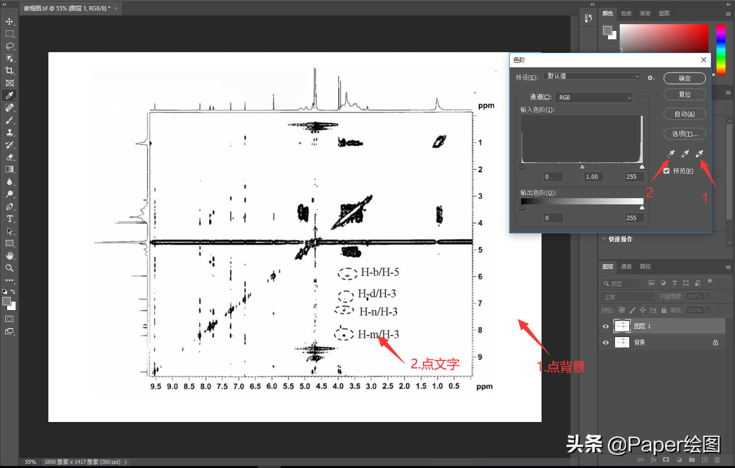Click the input midtone gray slider handle
This screenshot has width=735, height=468.
coord(582,167)
